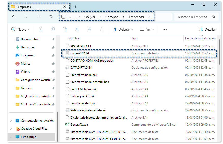Click the Share icon in toolbar
This screenshot has width=223, height=144.
click(x=89, y=30)
